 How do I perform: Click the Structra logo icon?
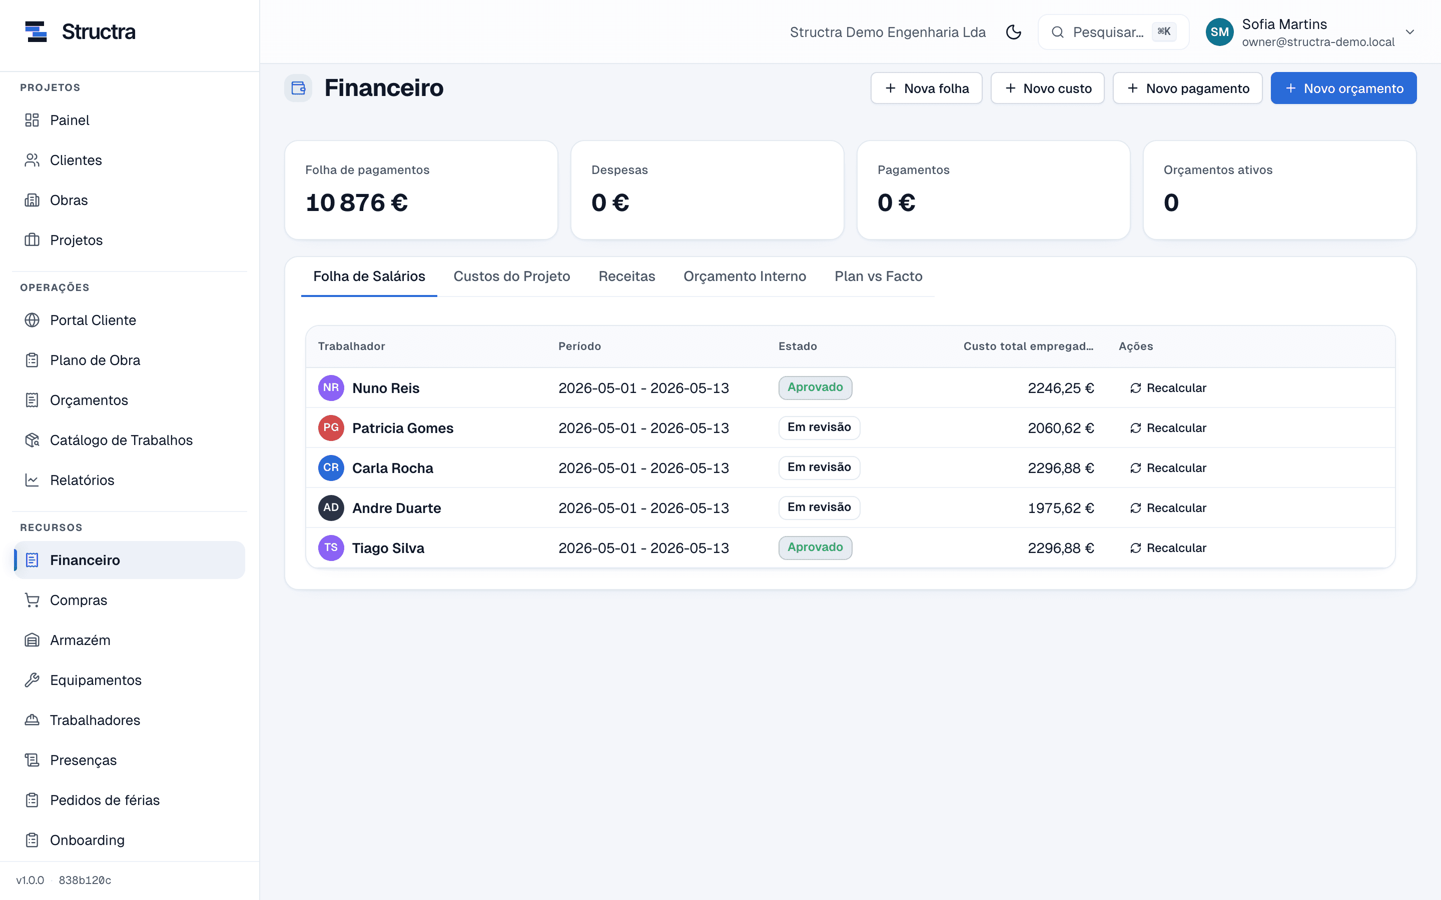tap(36, 31)
